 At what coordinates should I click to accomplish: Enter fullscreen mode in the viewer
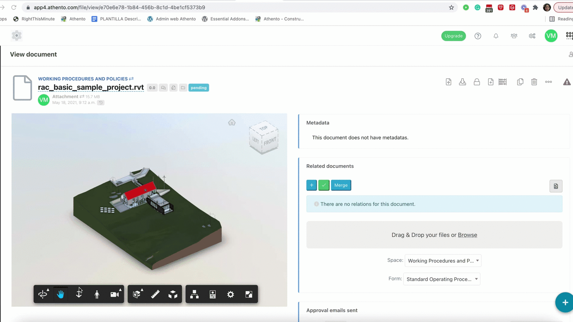pos(249,294)
